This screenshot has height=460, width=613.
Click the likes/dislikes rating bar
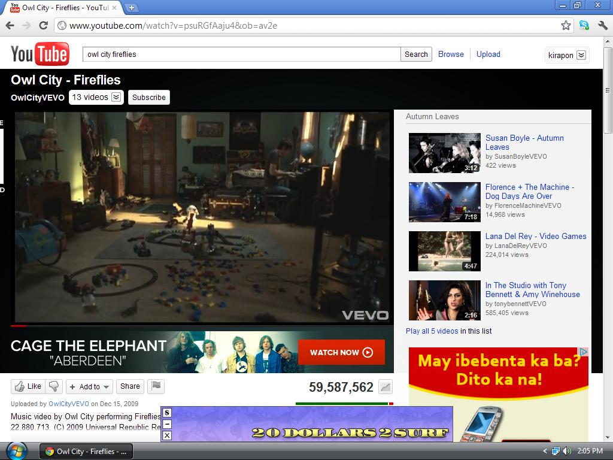click(x=344, y=403)
